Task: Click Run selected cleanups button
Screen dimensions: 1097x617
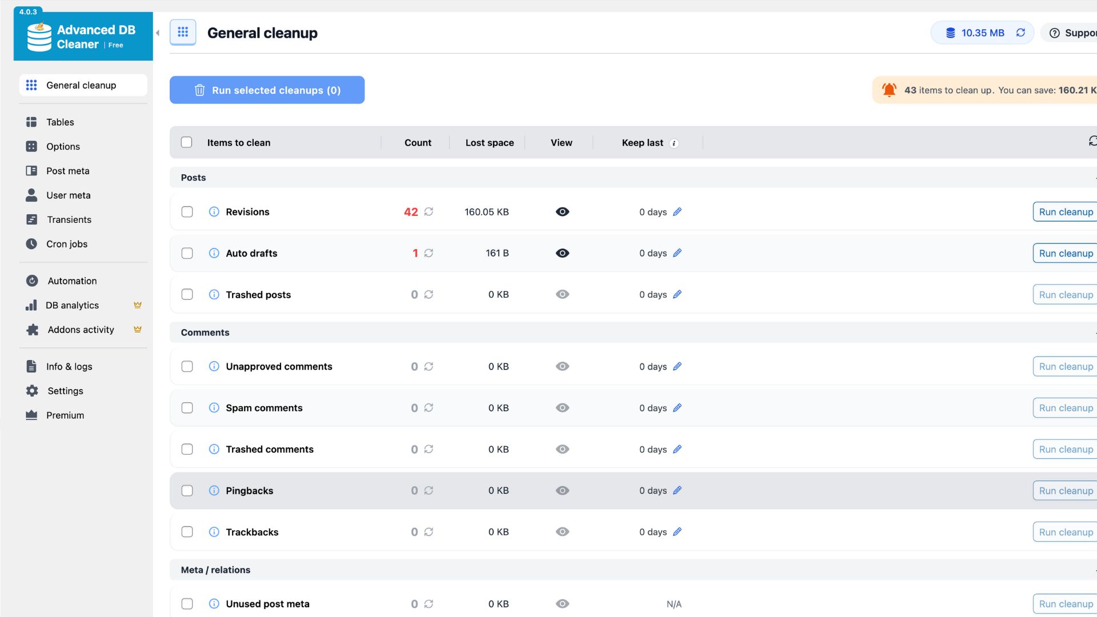Action: click(267, 90)
